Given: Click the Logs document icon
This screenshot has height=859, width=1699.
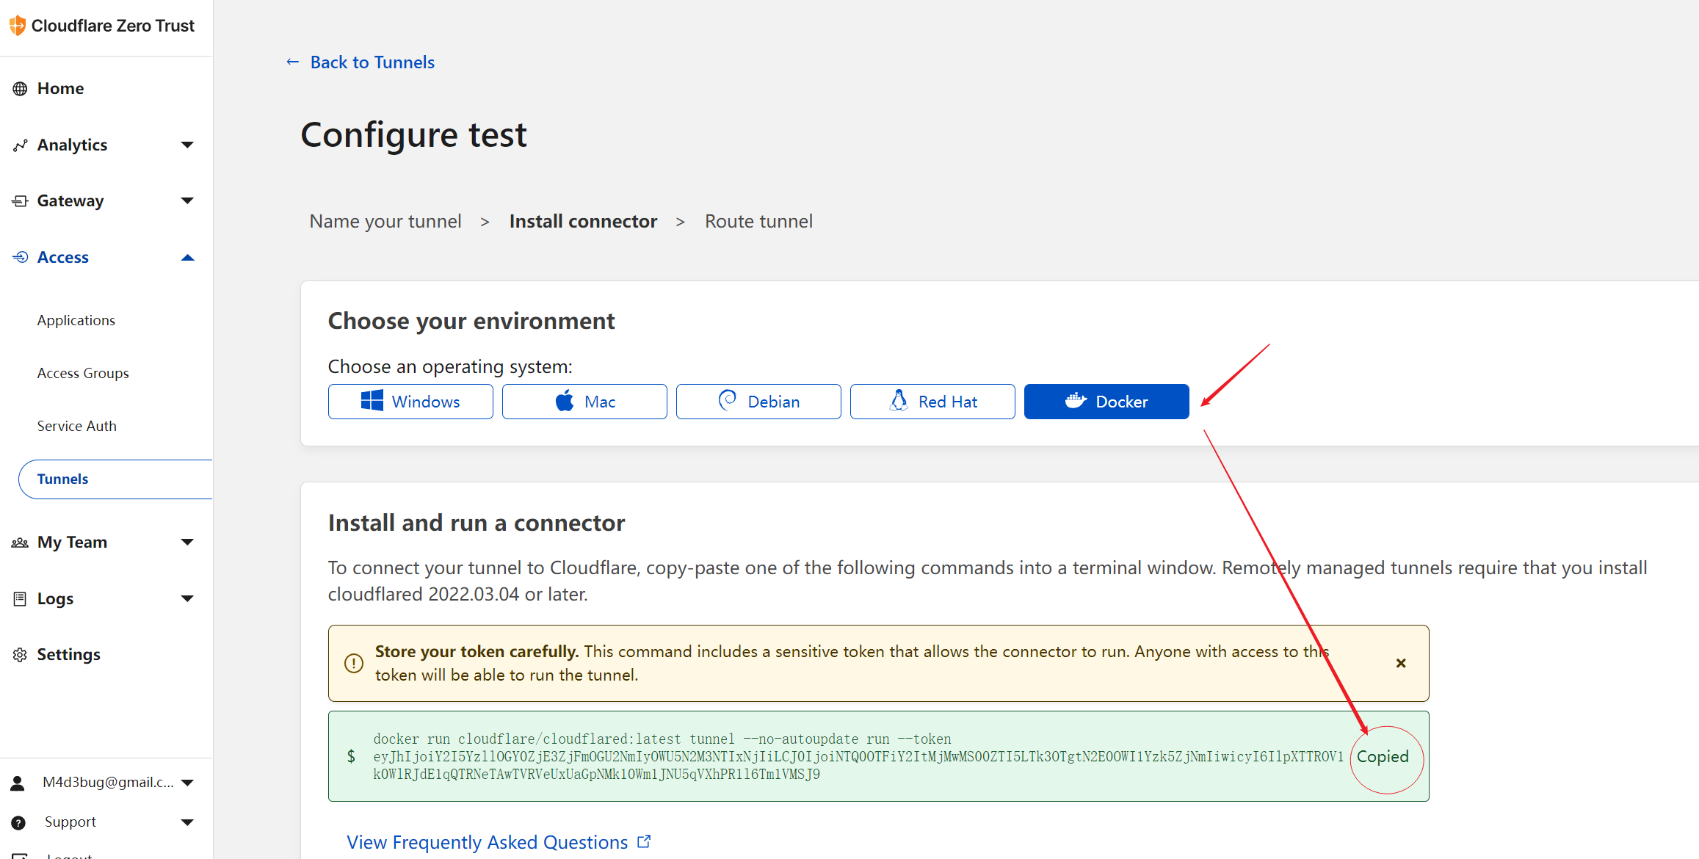Looking at the screenshot, I should click(x=20, y=599).
